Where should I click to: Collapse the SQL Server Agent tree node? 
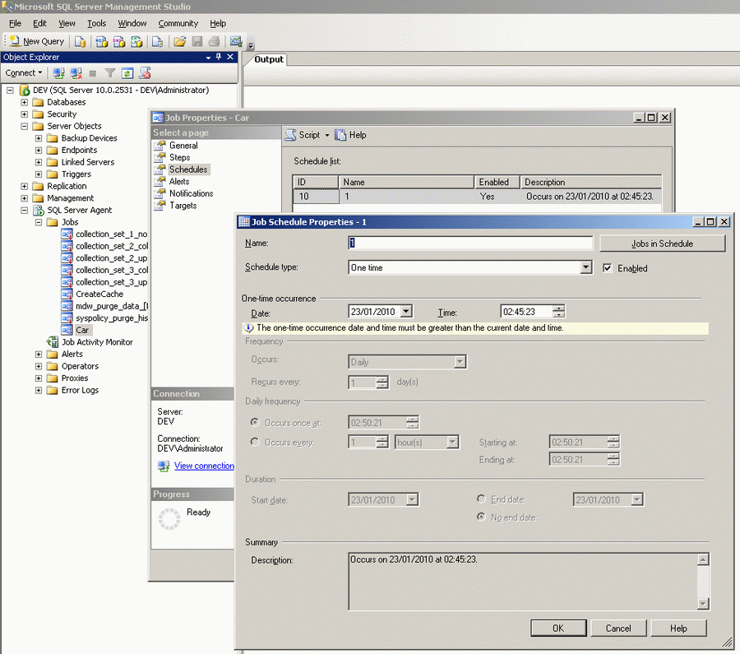(x=25, y=211)
